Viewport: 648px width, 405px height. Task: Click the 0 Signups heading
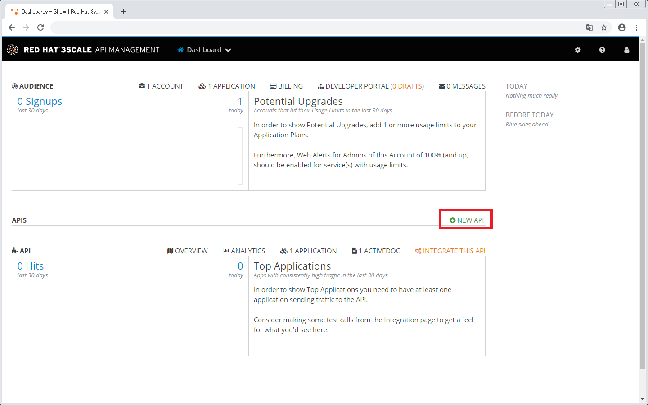(40, 102)
